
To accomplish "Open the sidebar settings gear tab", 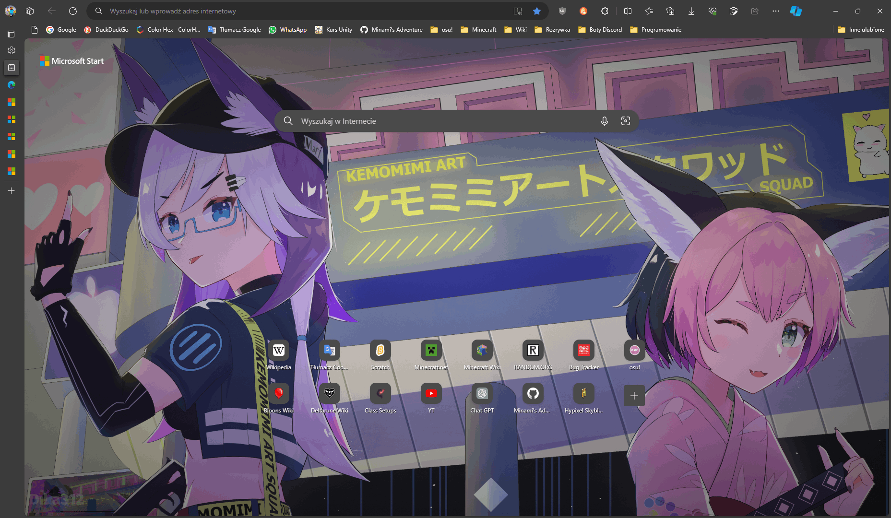I will tap(12, 50).
